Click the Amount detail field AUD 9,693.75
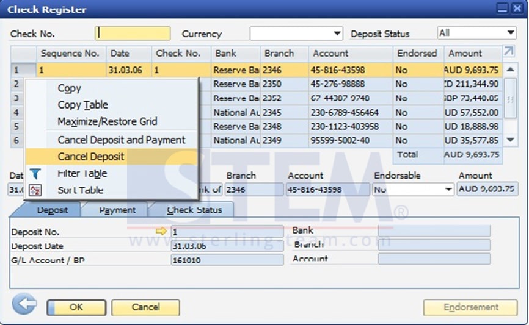Screen dimensions: 529x325 coord(487,189)
